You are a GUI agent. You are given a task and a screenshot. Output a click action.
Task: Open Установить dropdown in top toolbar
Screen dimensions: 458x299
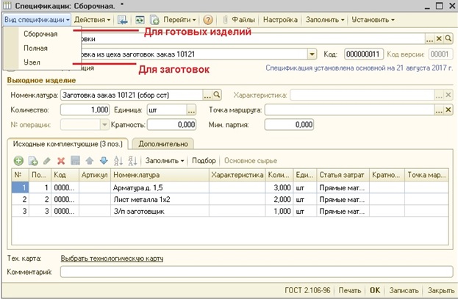(373, 20)
